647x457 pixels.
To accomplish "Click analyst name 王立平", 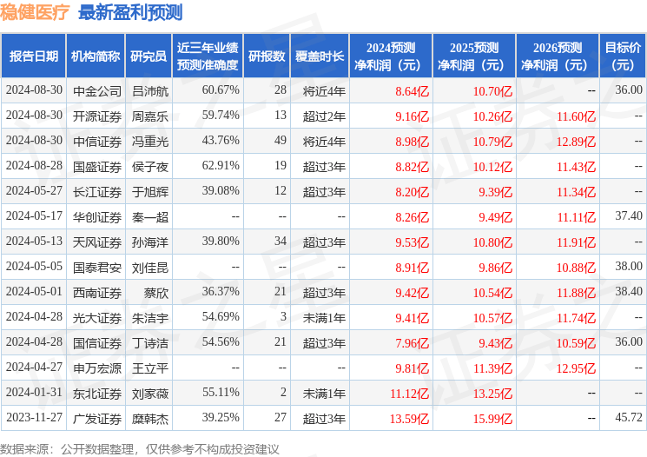I will (x=149, y=368).
